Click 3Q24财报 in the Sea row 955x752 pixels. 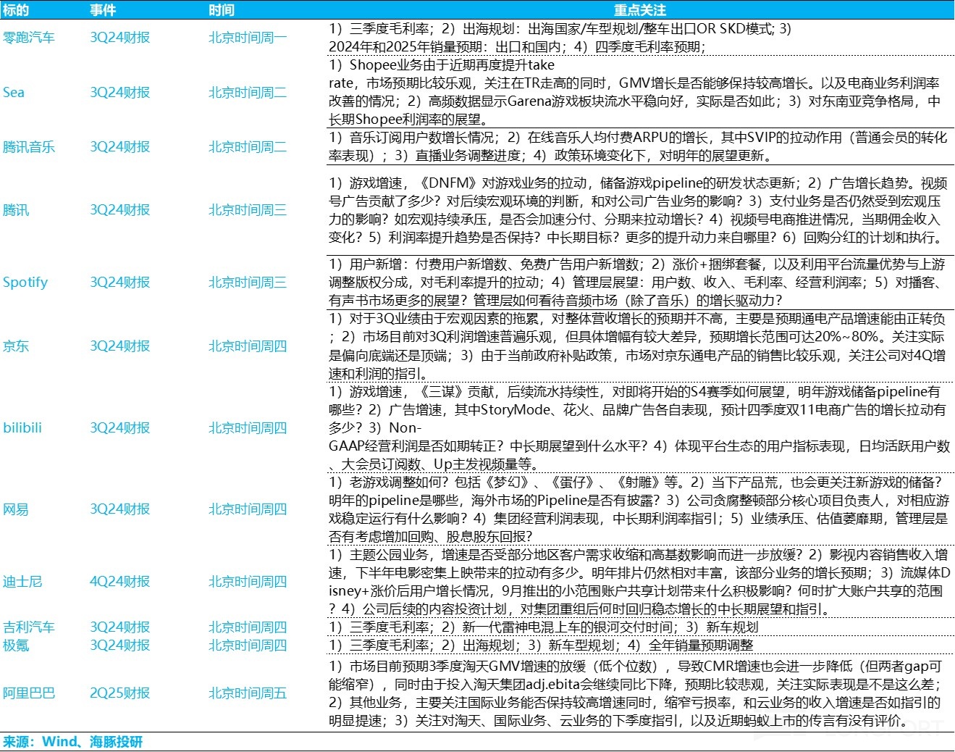(x=120, y=93)
